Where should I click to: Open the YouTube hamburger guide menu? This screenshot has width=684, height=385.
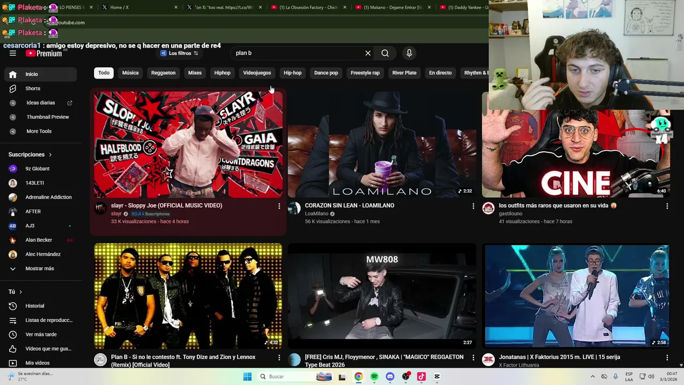click(x=13, y=53)
